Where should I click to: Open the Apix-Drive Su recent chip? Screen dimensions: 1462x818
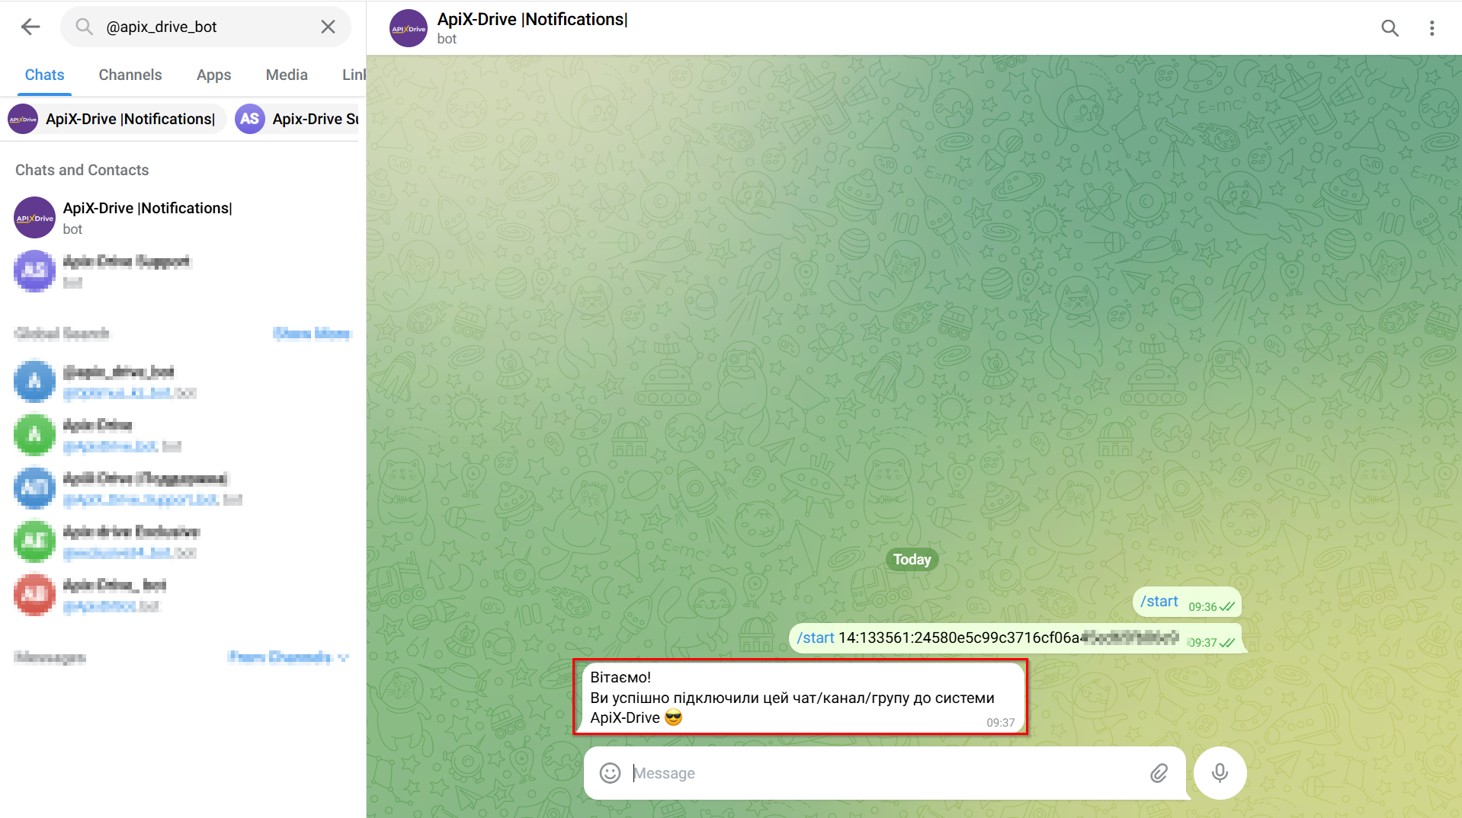coord(297,119)
